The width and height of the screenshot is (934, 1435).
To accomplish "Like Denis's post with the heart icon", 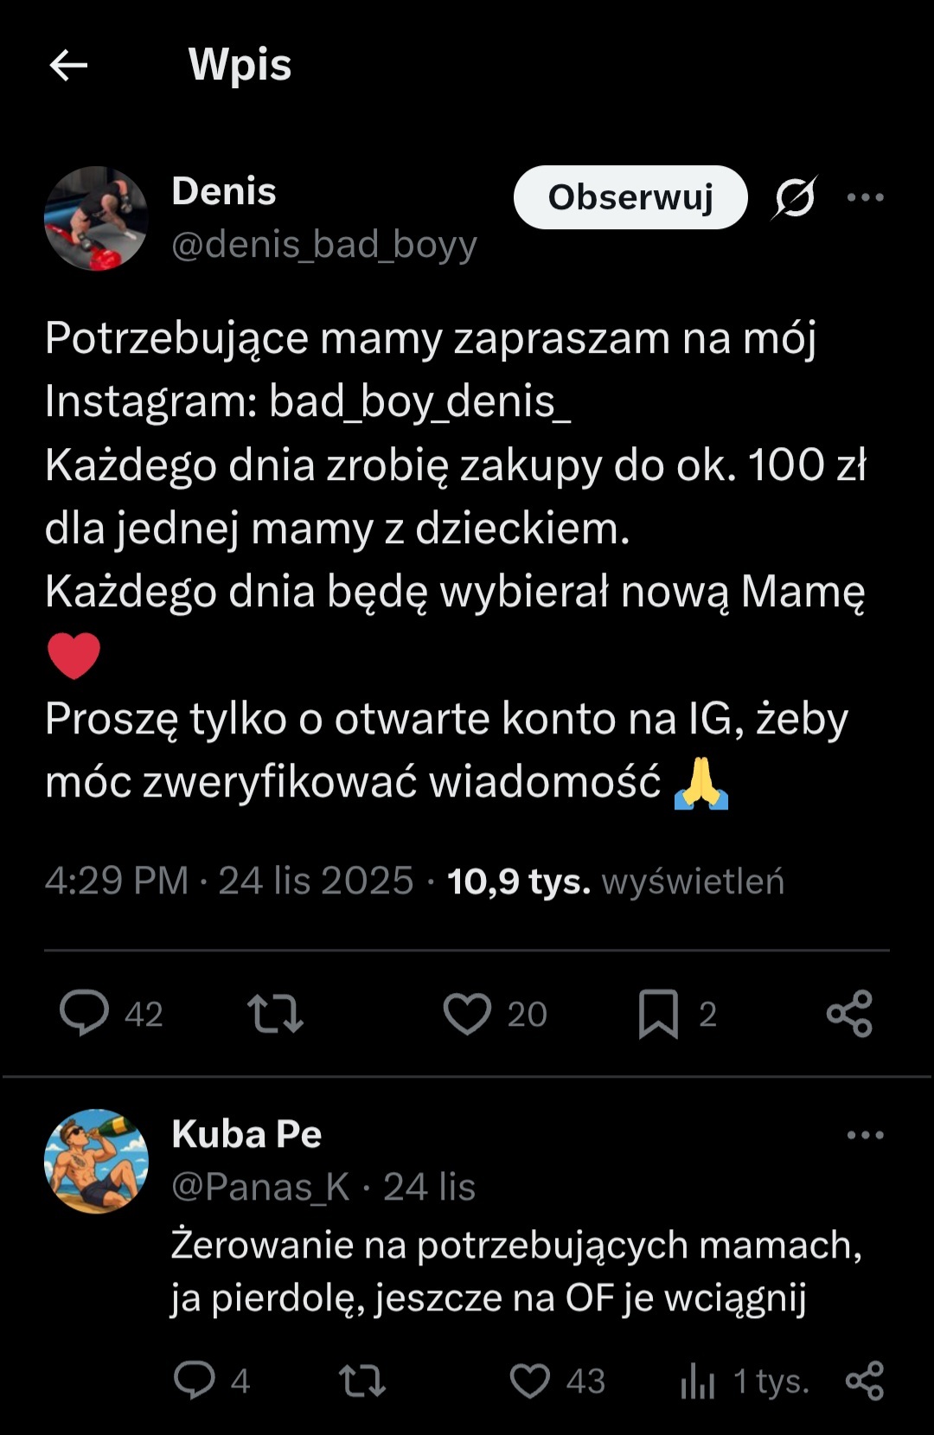I will coord(467,1013).
